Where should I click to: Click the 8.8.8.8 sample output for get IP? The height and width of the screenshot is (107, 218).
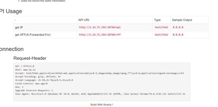[x=178, y=27]
